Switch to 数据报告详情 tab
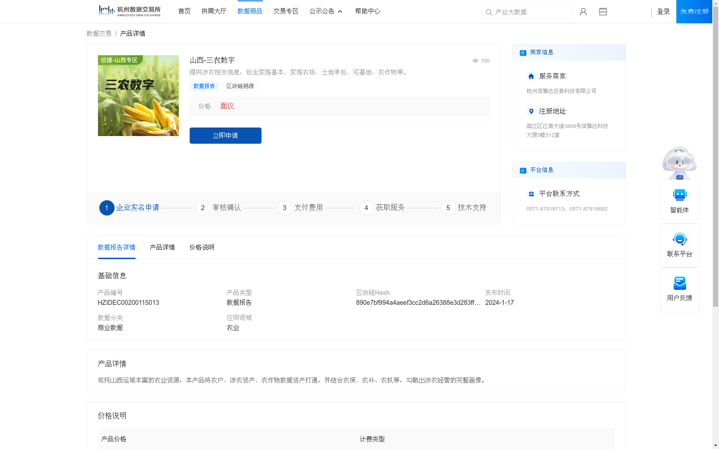719x449 pixels. coord(116,247)
